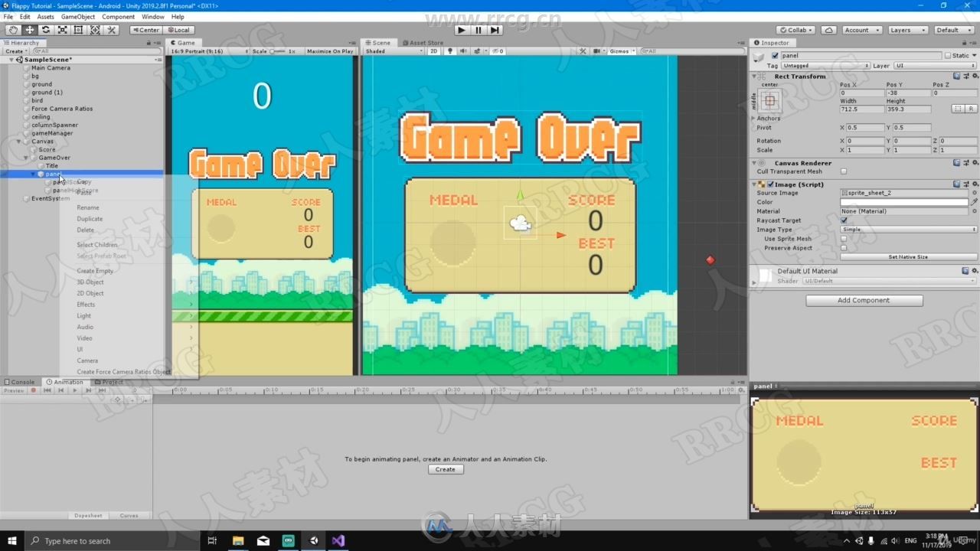
Task: Toggle the Image component enabled checkbox
Action: (x=771, y=184)
